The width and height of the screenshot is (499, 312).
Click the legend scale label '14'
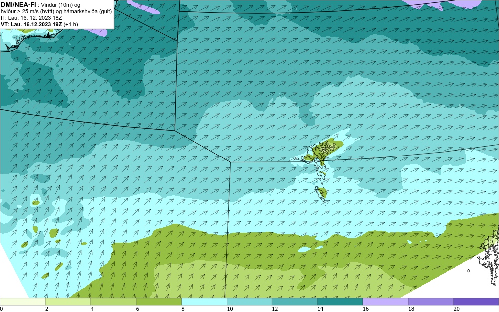click(x=320, y=309)
